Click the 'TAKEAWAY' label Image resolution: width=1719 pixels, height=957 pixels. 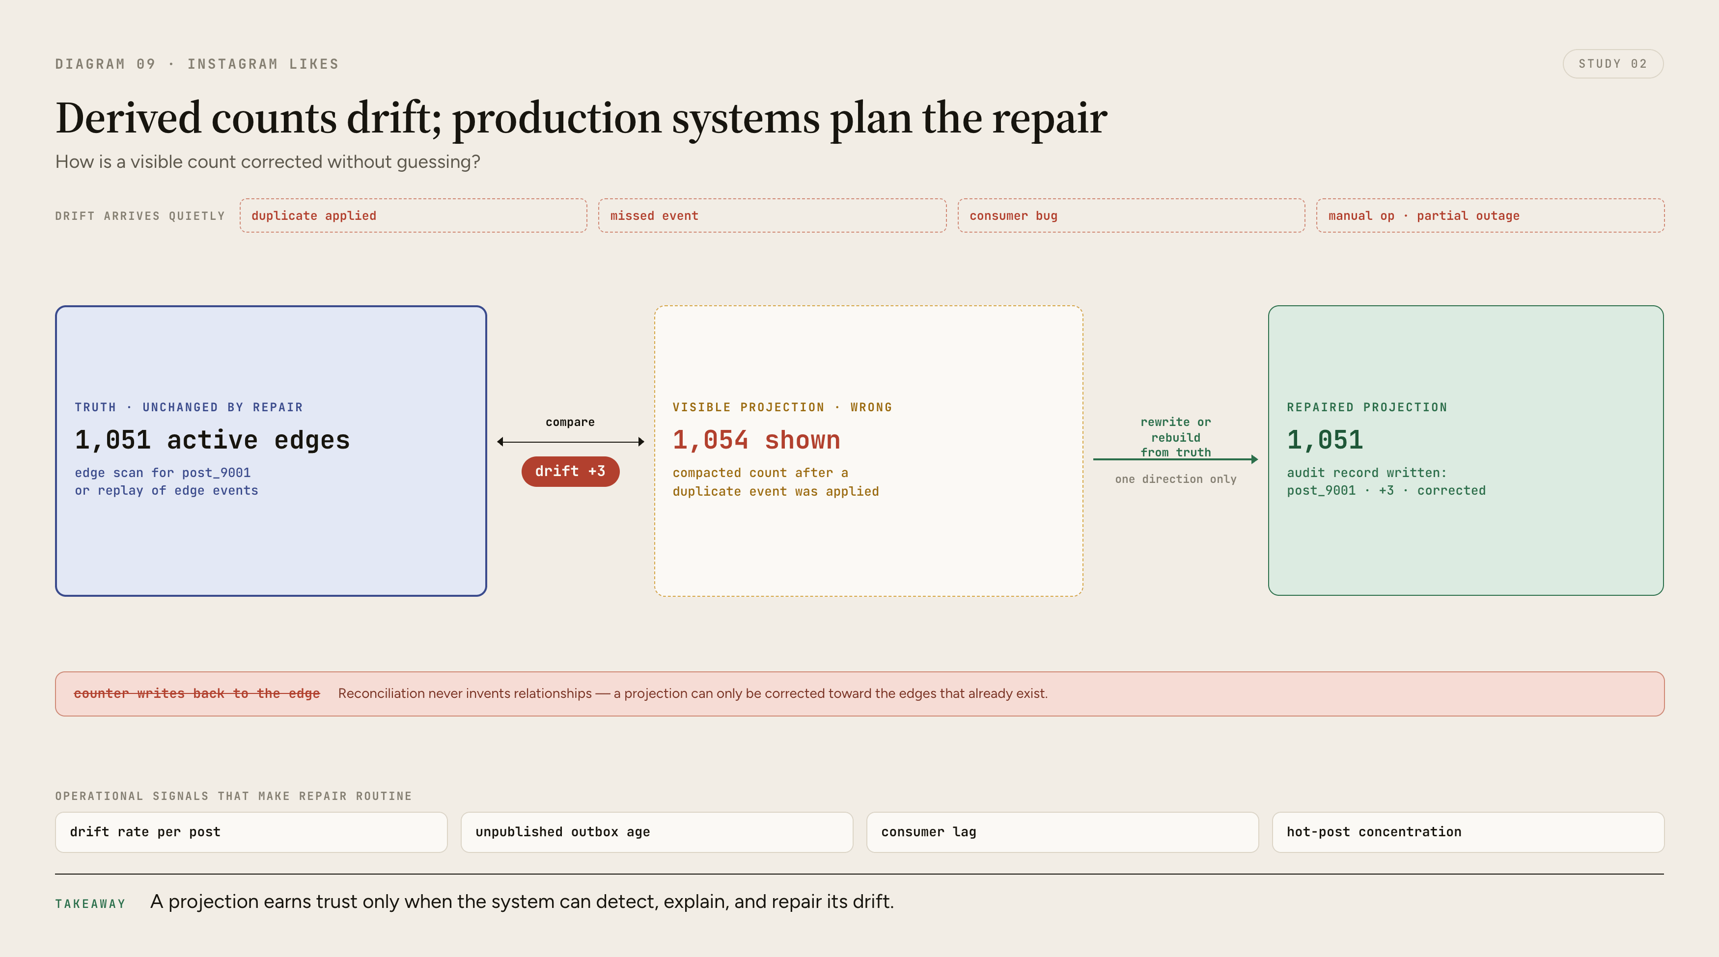point(90,904)
